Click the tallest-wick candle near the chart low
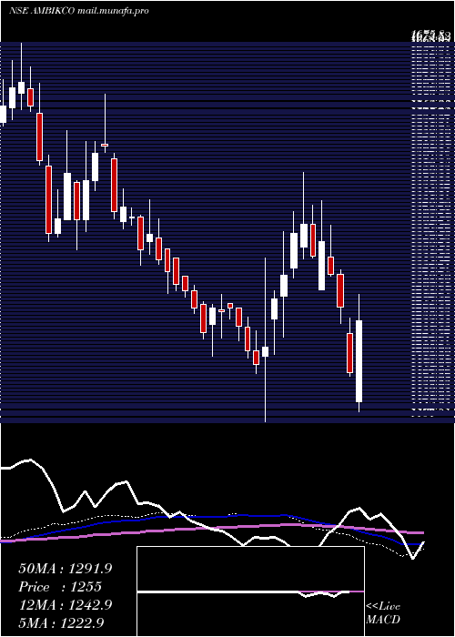455x637 pixels. [x=266, y=339]
